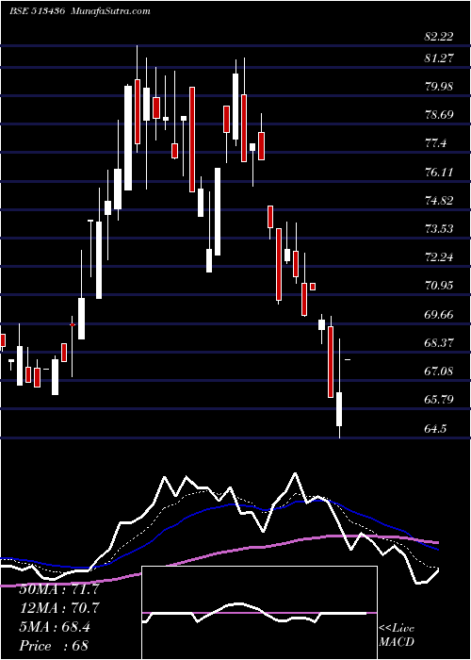Click the 77.4 price axis label
This screenshot has width=471, height=660.
coord(435,143)
